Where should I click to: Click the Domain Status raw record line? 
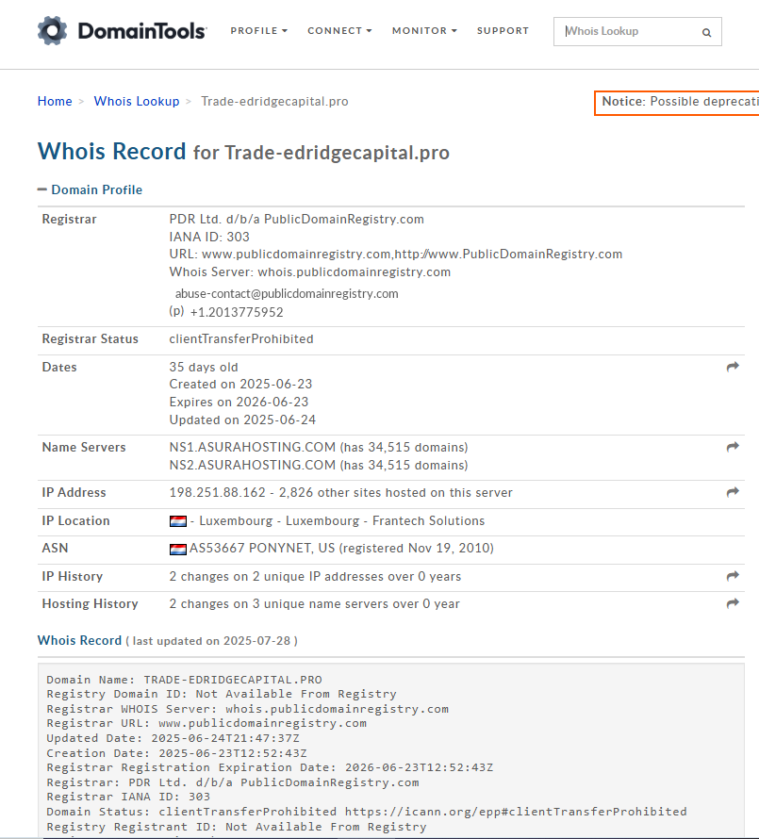pyautogui.click(x=367, y=812)
